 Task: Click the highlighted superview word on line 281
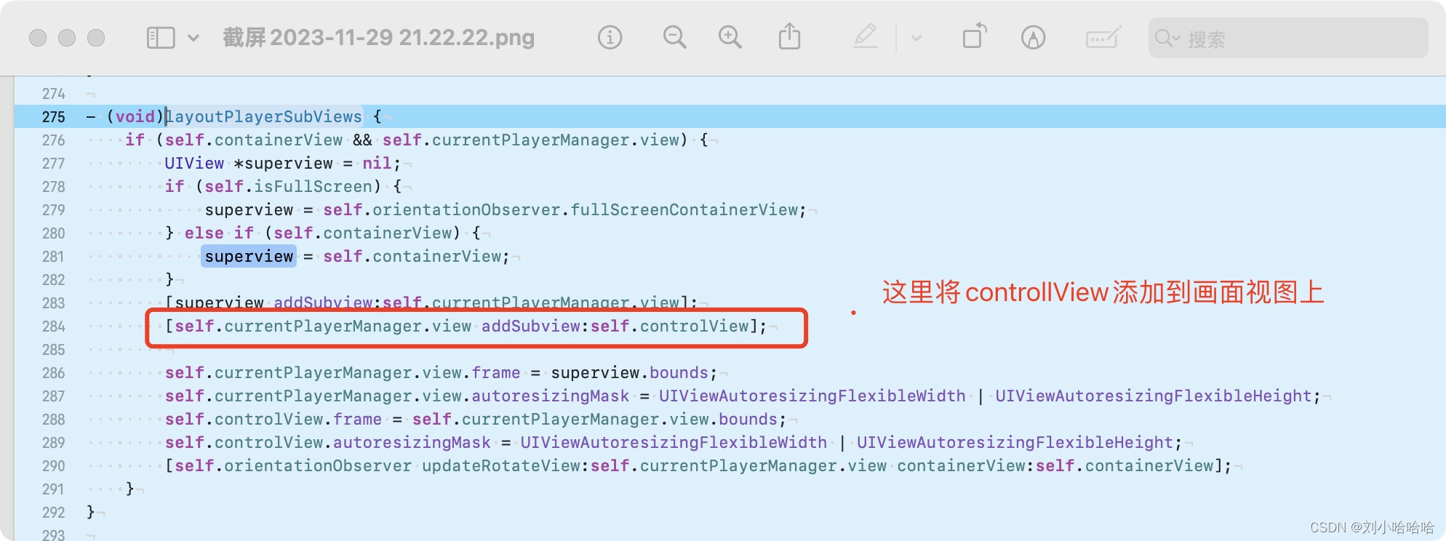(249, 256)
